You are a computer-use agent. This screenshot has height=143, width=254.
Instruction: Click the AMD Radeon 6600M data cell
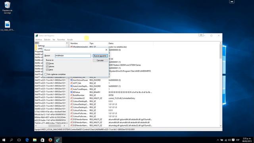(125, 65)
